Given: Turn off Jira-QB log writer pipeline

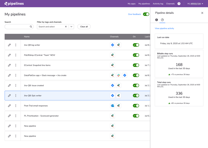Looking at the screenshot, I should pos(136,45).
